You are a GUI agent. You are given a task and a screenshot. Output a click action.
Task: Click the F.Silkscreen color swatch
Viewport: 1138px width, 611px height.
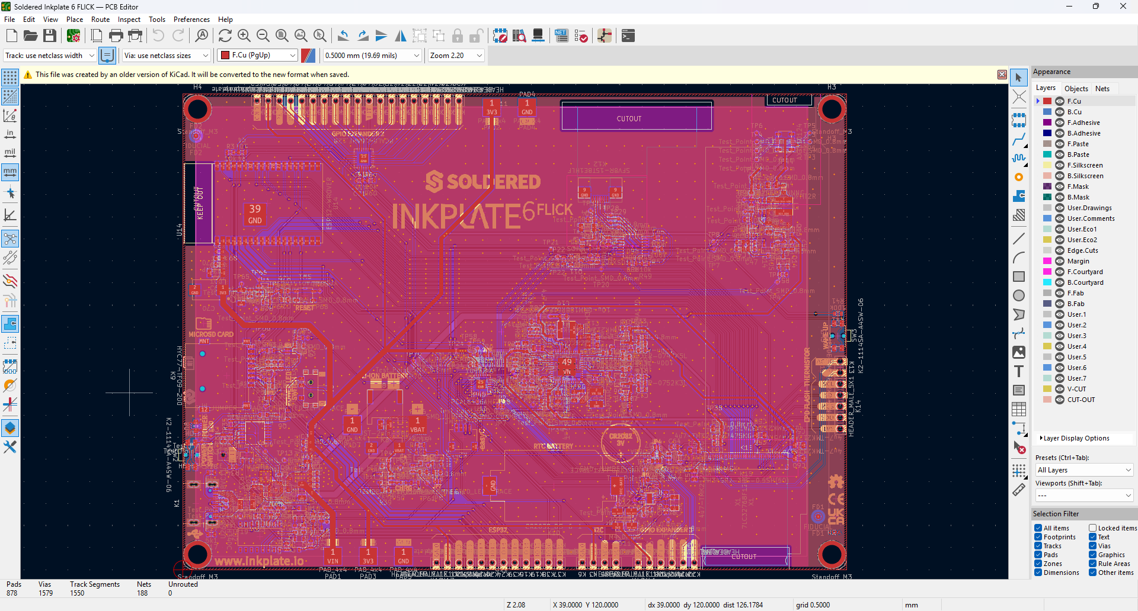(1047, 165)
